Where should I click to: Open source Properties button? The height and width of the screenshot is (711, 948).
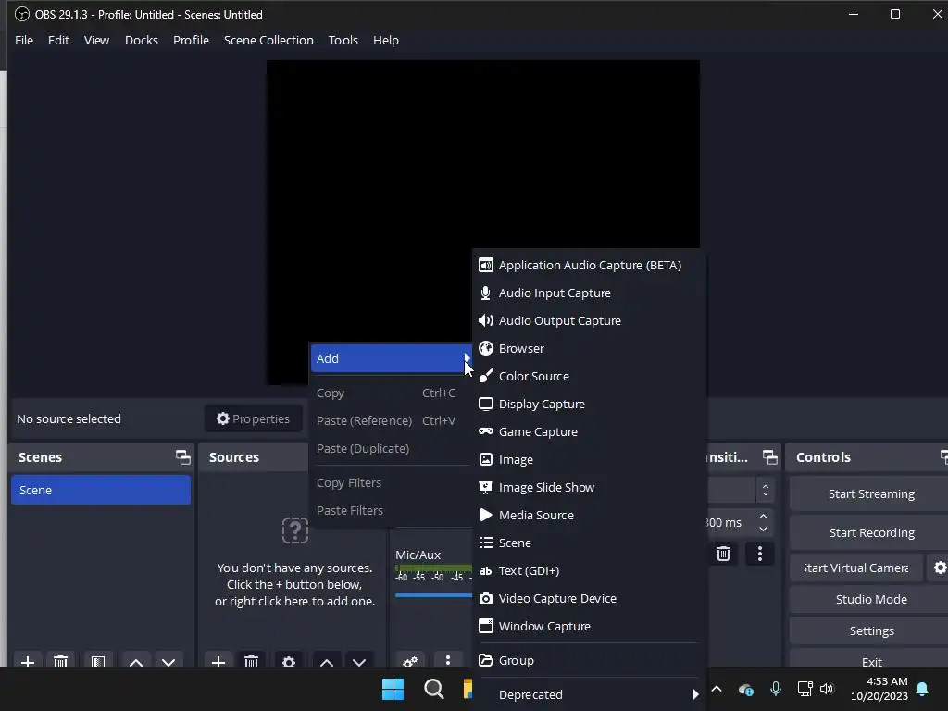(x=254, y=419)
